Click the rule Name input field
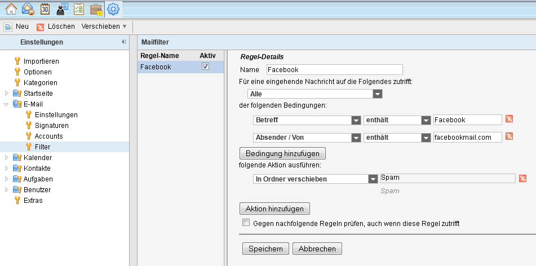Image resolution: width=536 pixels, height=266 pixels. coord(334,70)
